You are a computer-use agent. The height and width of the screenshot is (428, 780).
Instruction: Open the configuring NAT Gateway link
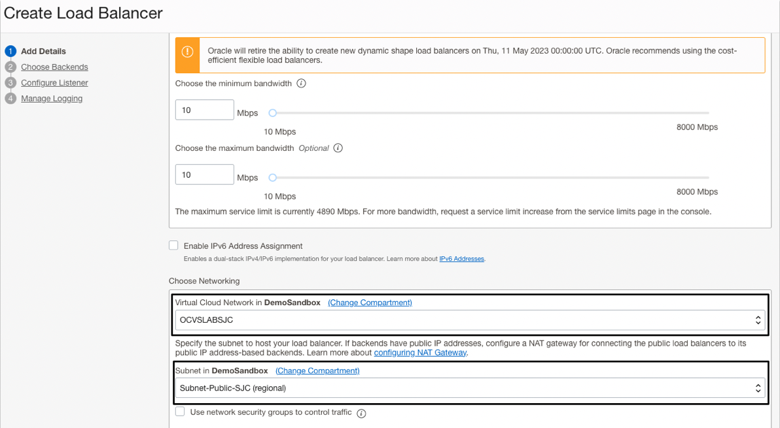(x=419, y=352)
